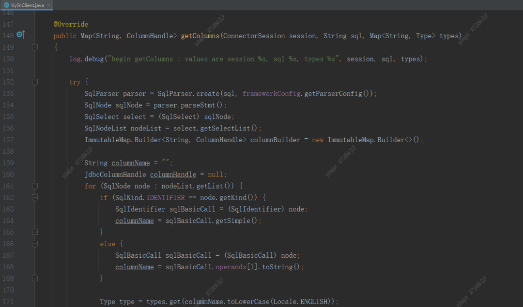Collapse the getColumns method body at line 149
The width and height of the screenshot is (523, 307).
[x=35, y=47]
